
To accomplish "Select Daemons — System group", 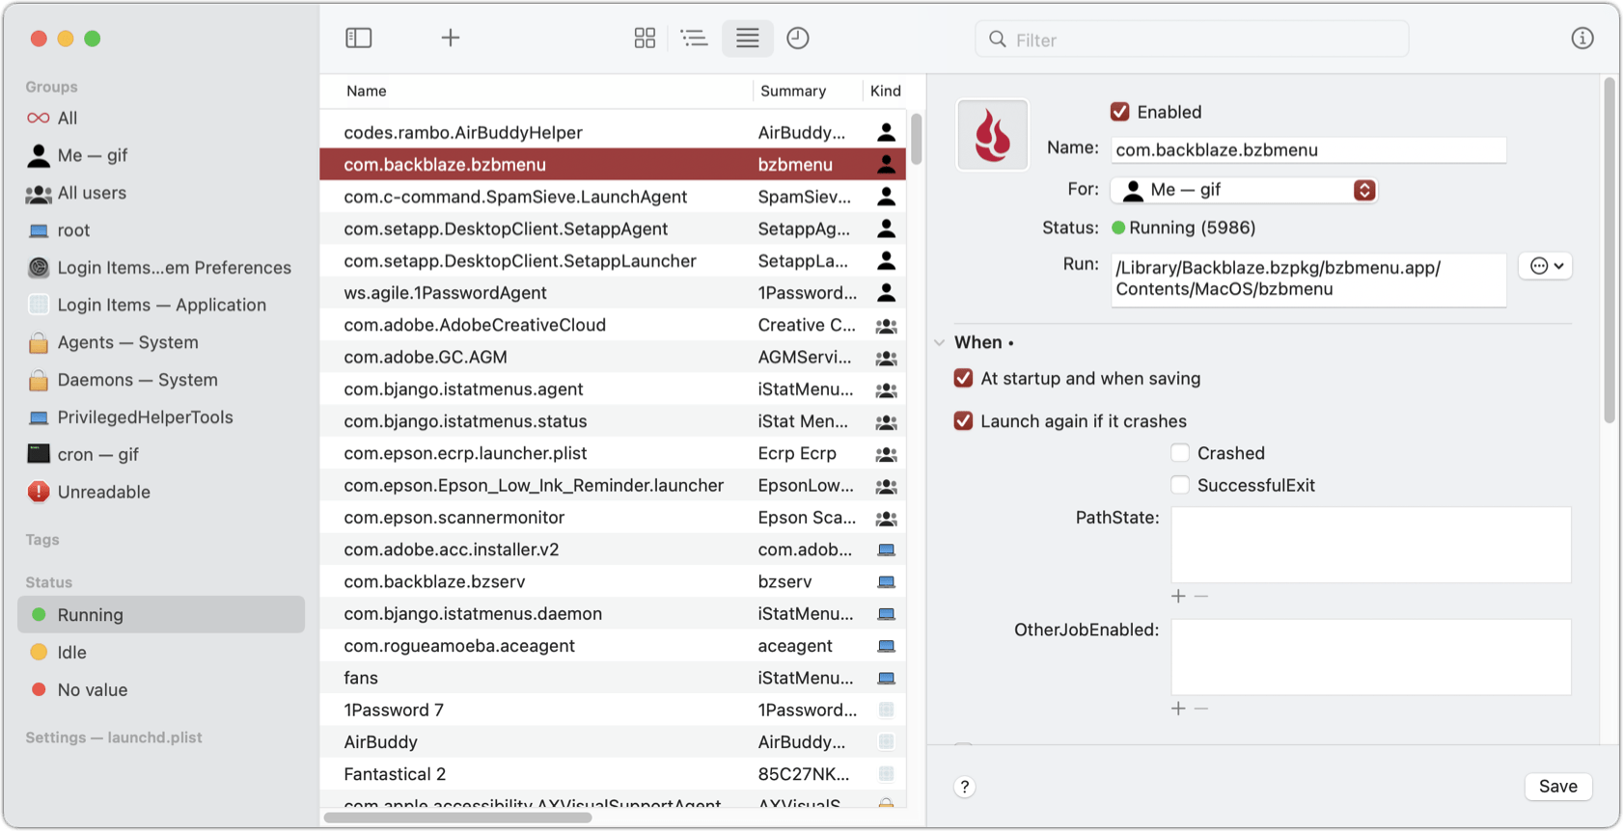I will pos(137,380).
